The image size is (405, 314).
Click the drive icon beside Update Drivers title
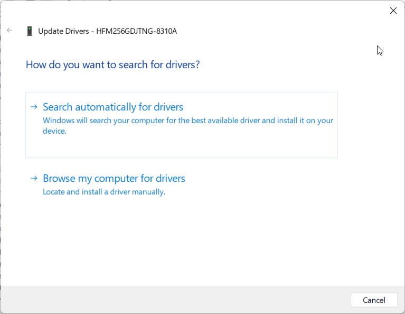coord(30,31)
